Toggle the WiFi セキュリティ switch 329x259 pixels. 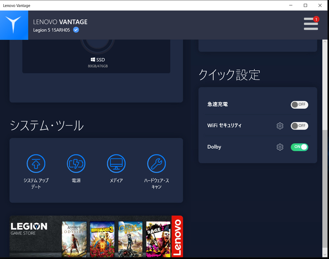[x=299, y=126]
